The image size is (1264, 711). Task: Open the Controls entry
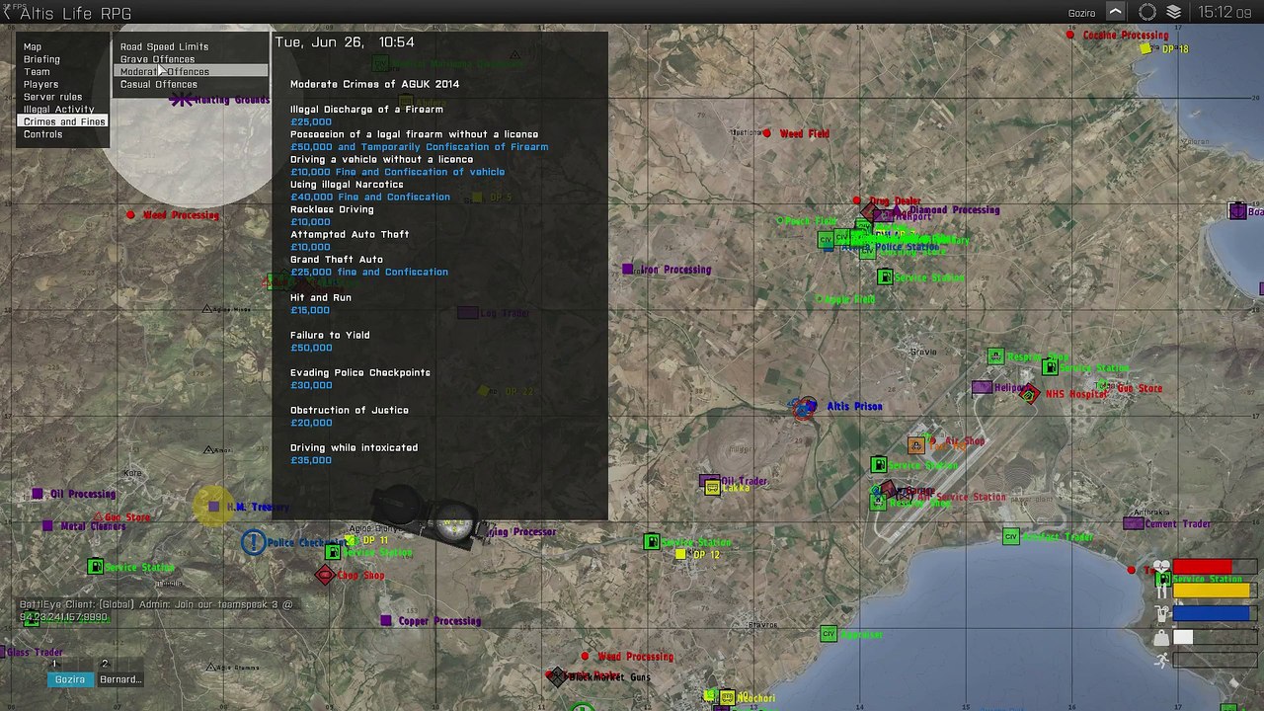tap(42, 134)
